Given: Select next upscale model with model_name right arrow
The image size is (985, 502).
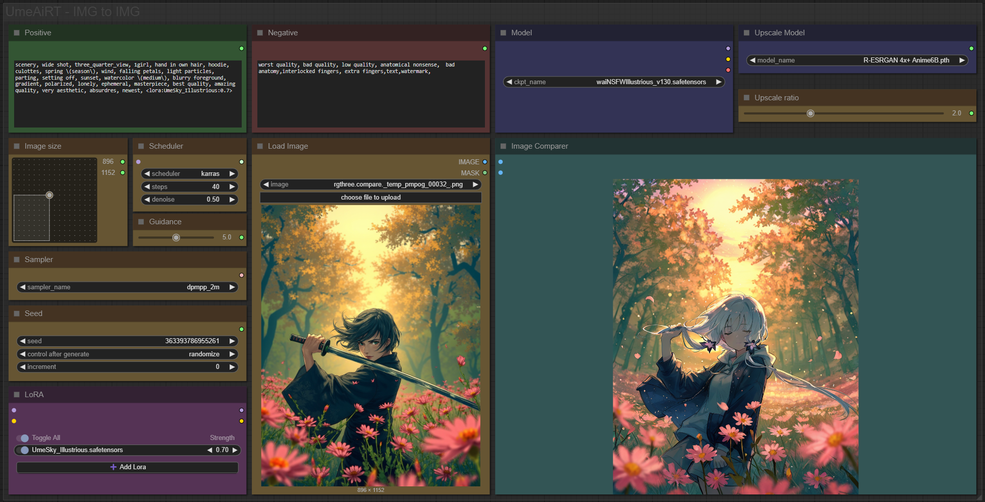Looking at the screenshot, I should click(962, 60).
